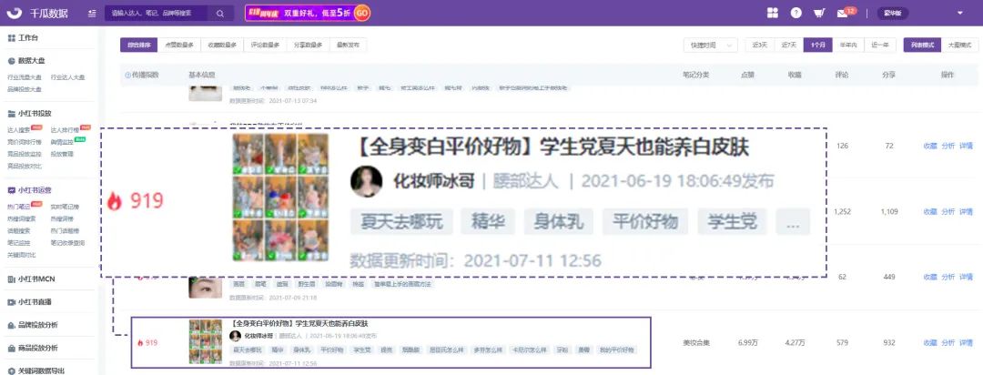
Task: Click the 小红书投放 folder icon
Action: tap(11, 114)
